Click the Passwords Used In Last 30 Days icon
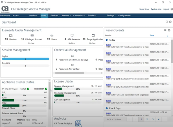This screenshot has width=173, height=127. pos(73,56)
